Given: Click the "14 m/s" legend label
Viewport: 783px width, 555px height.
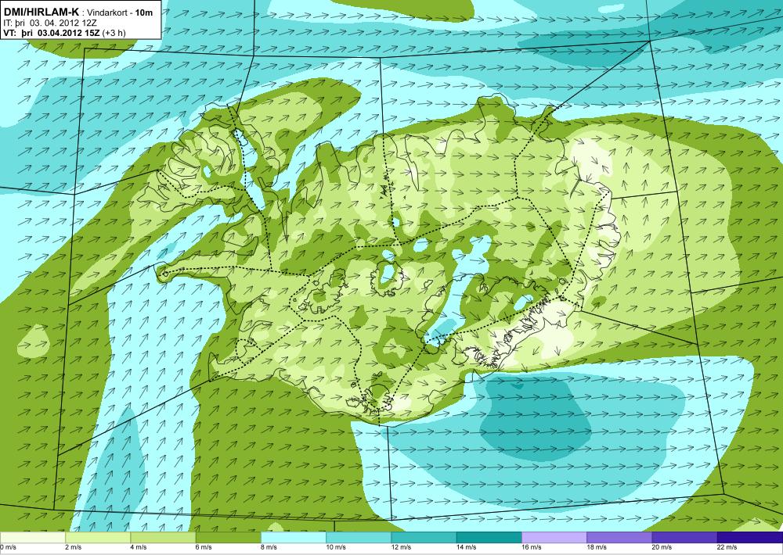Looking at the screenshot, I should click(467, 547).
